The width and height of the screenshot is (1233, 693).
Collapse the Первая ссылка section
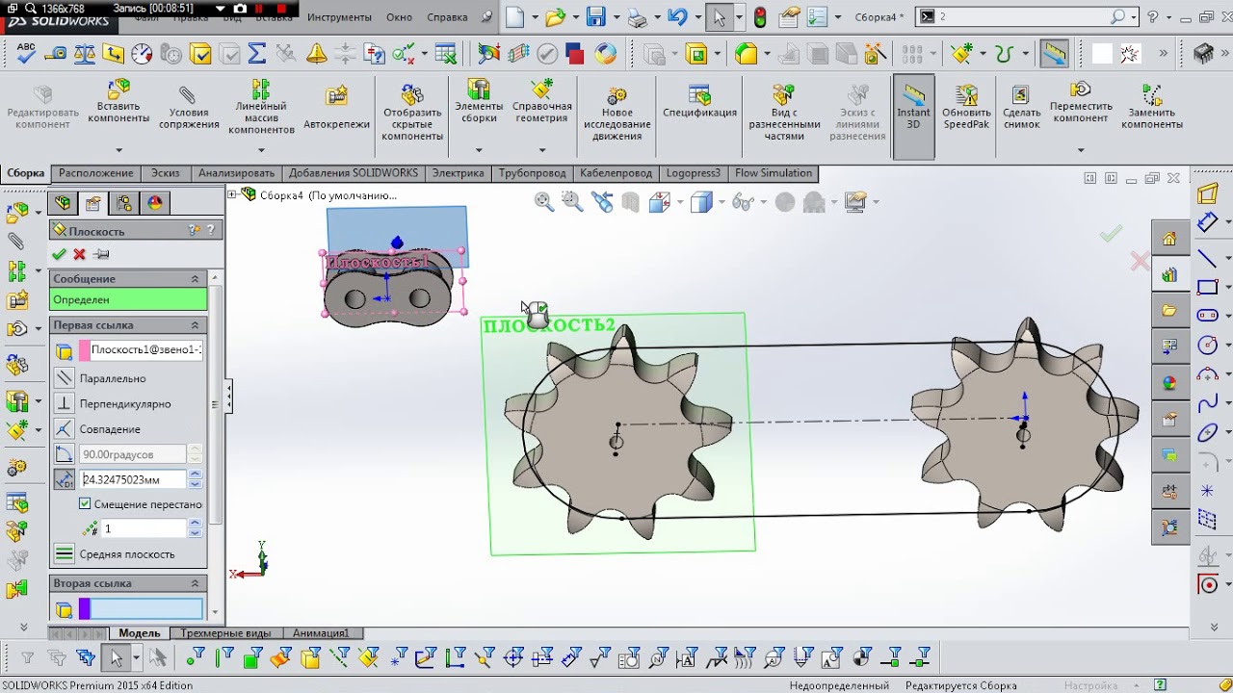coord(195,325)
